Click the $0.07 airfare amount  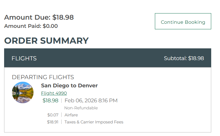53,115
